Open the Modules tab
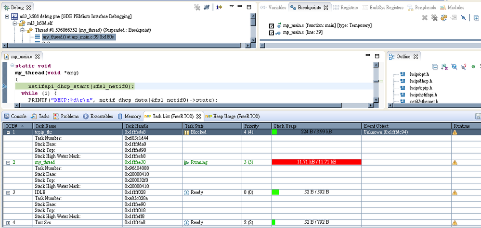This screenshot has width=481, height=228. point(452,7)
